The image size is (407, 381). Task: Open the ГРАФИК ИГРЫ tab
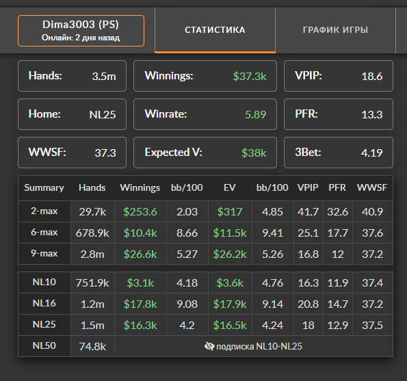click(x=335, y=30)
